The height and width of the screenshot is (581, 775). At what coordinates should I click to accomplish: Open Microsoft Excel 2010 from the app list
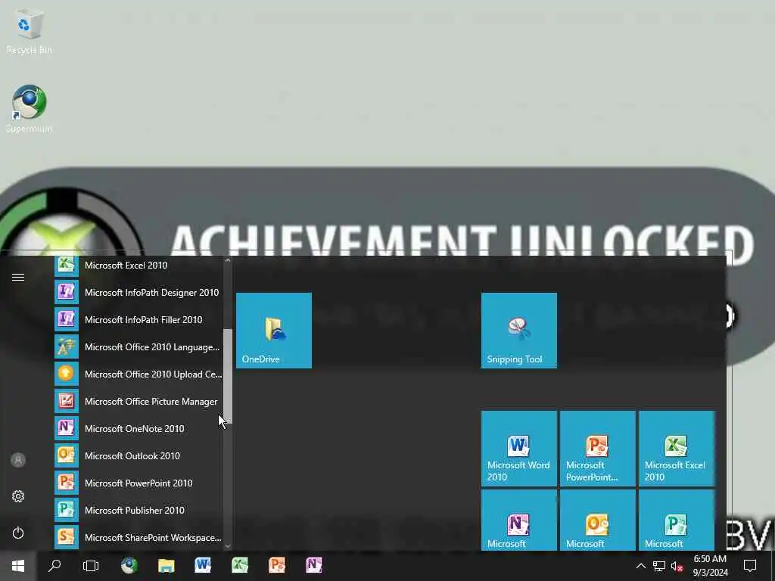pyautogui.click(x=138, y=266)
